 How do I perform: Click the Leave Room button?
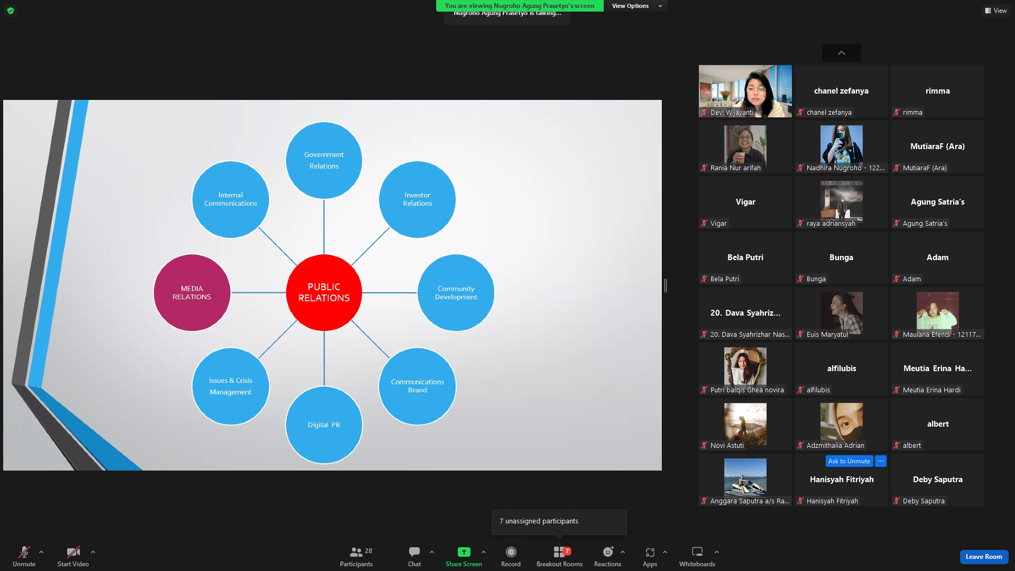click(x=984, y=557)
